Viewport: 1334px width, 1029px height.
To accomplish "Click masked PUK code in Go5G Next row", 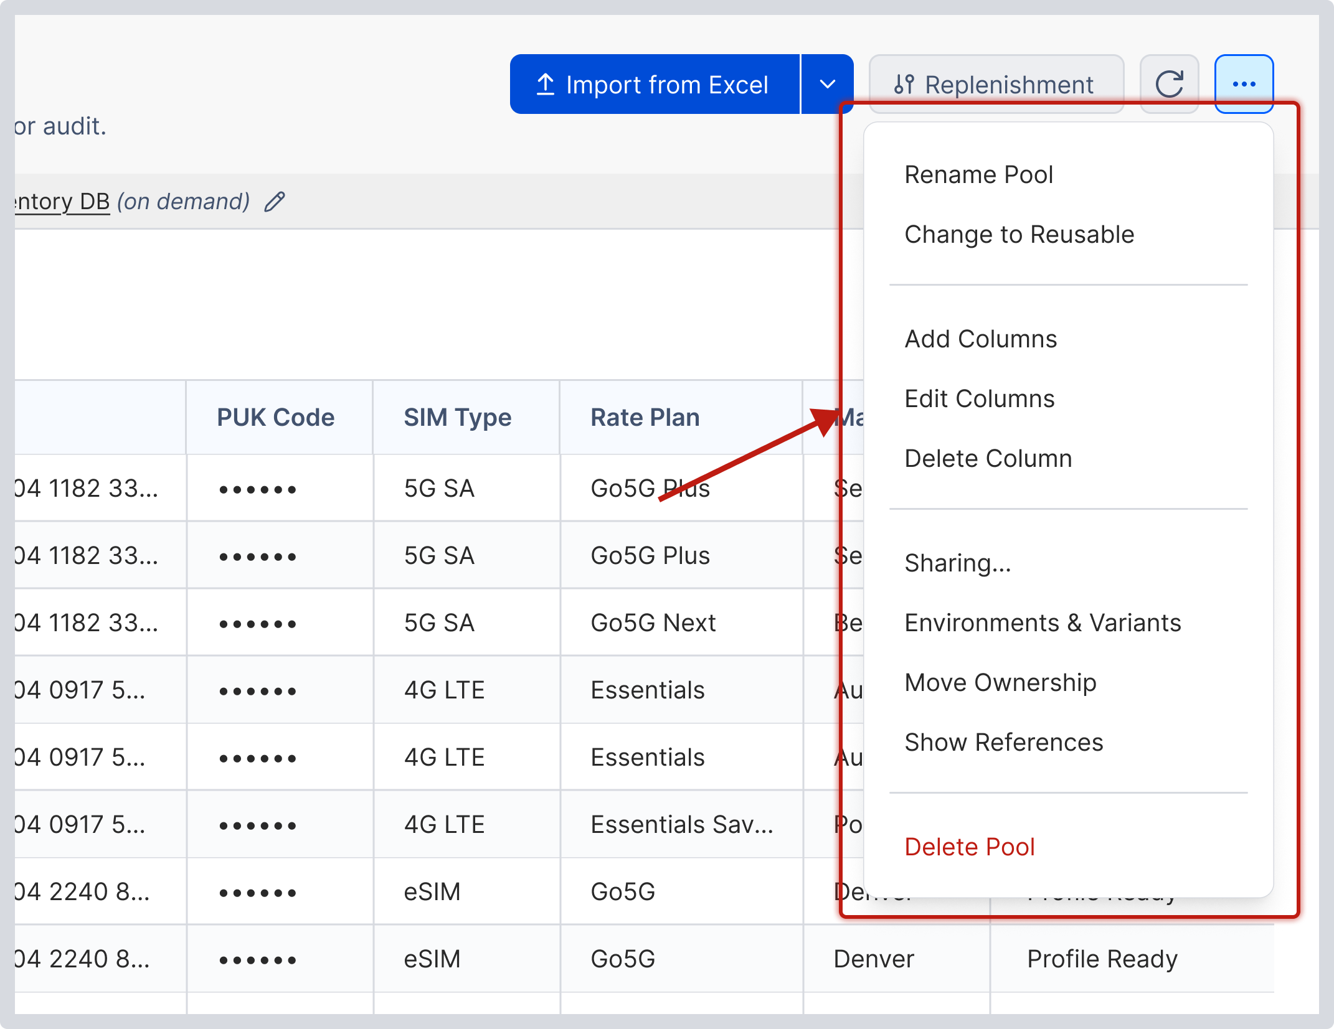I will pos(280,623).
